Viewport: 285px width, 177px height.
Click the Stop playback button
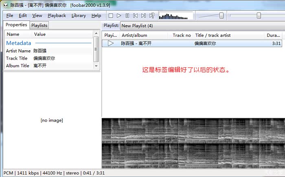(111, 16)
